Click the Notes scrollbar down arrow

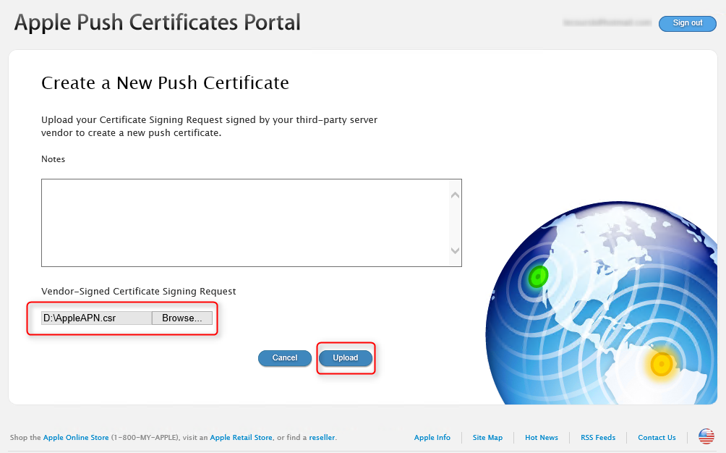[455, 250]
